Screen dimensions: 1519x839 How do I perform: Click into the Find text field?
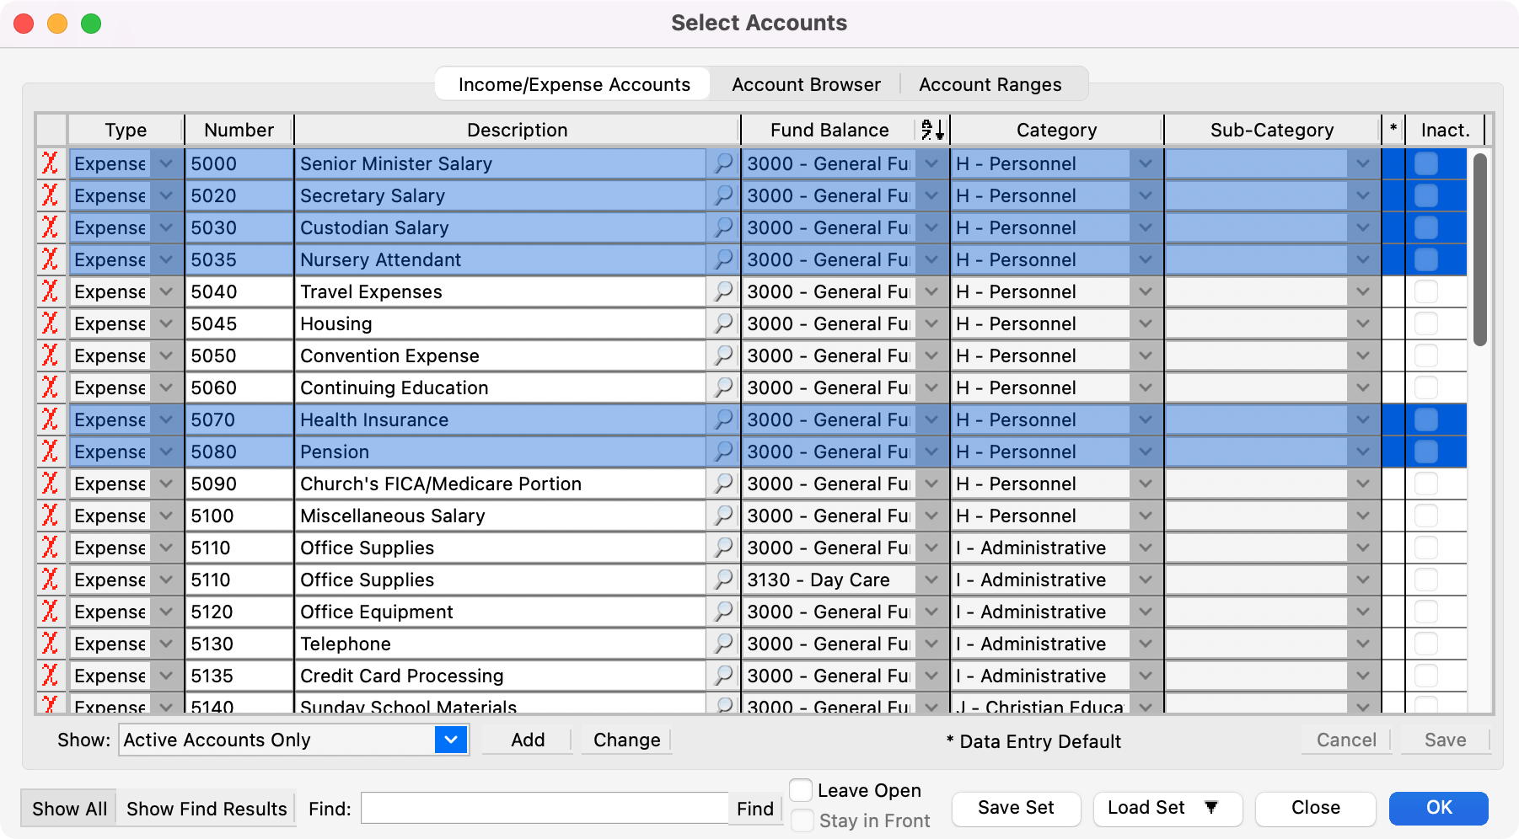coord(544,809)
